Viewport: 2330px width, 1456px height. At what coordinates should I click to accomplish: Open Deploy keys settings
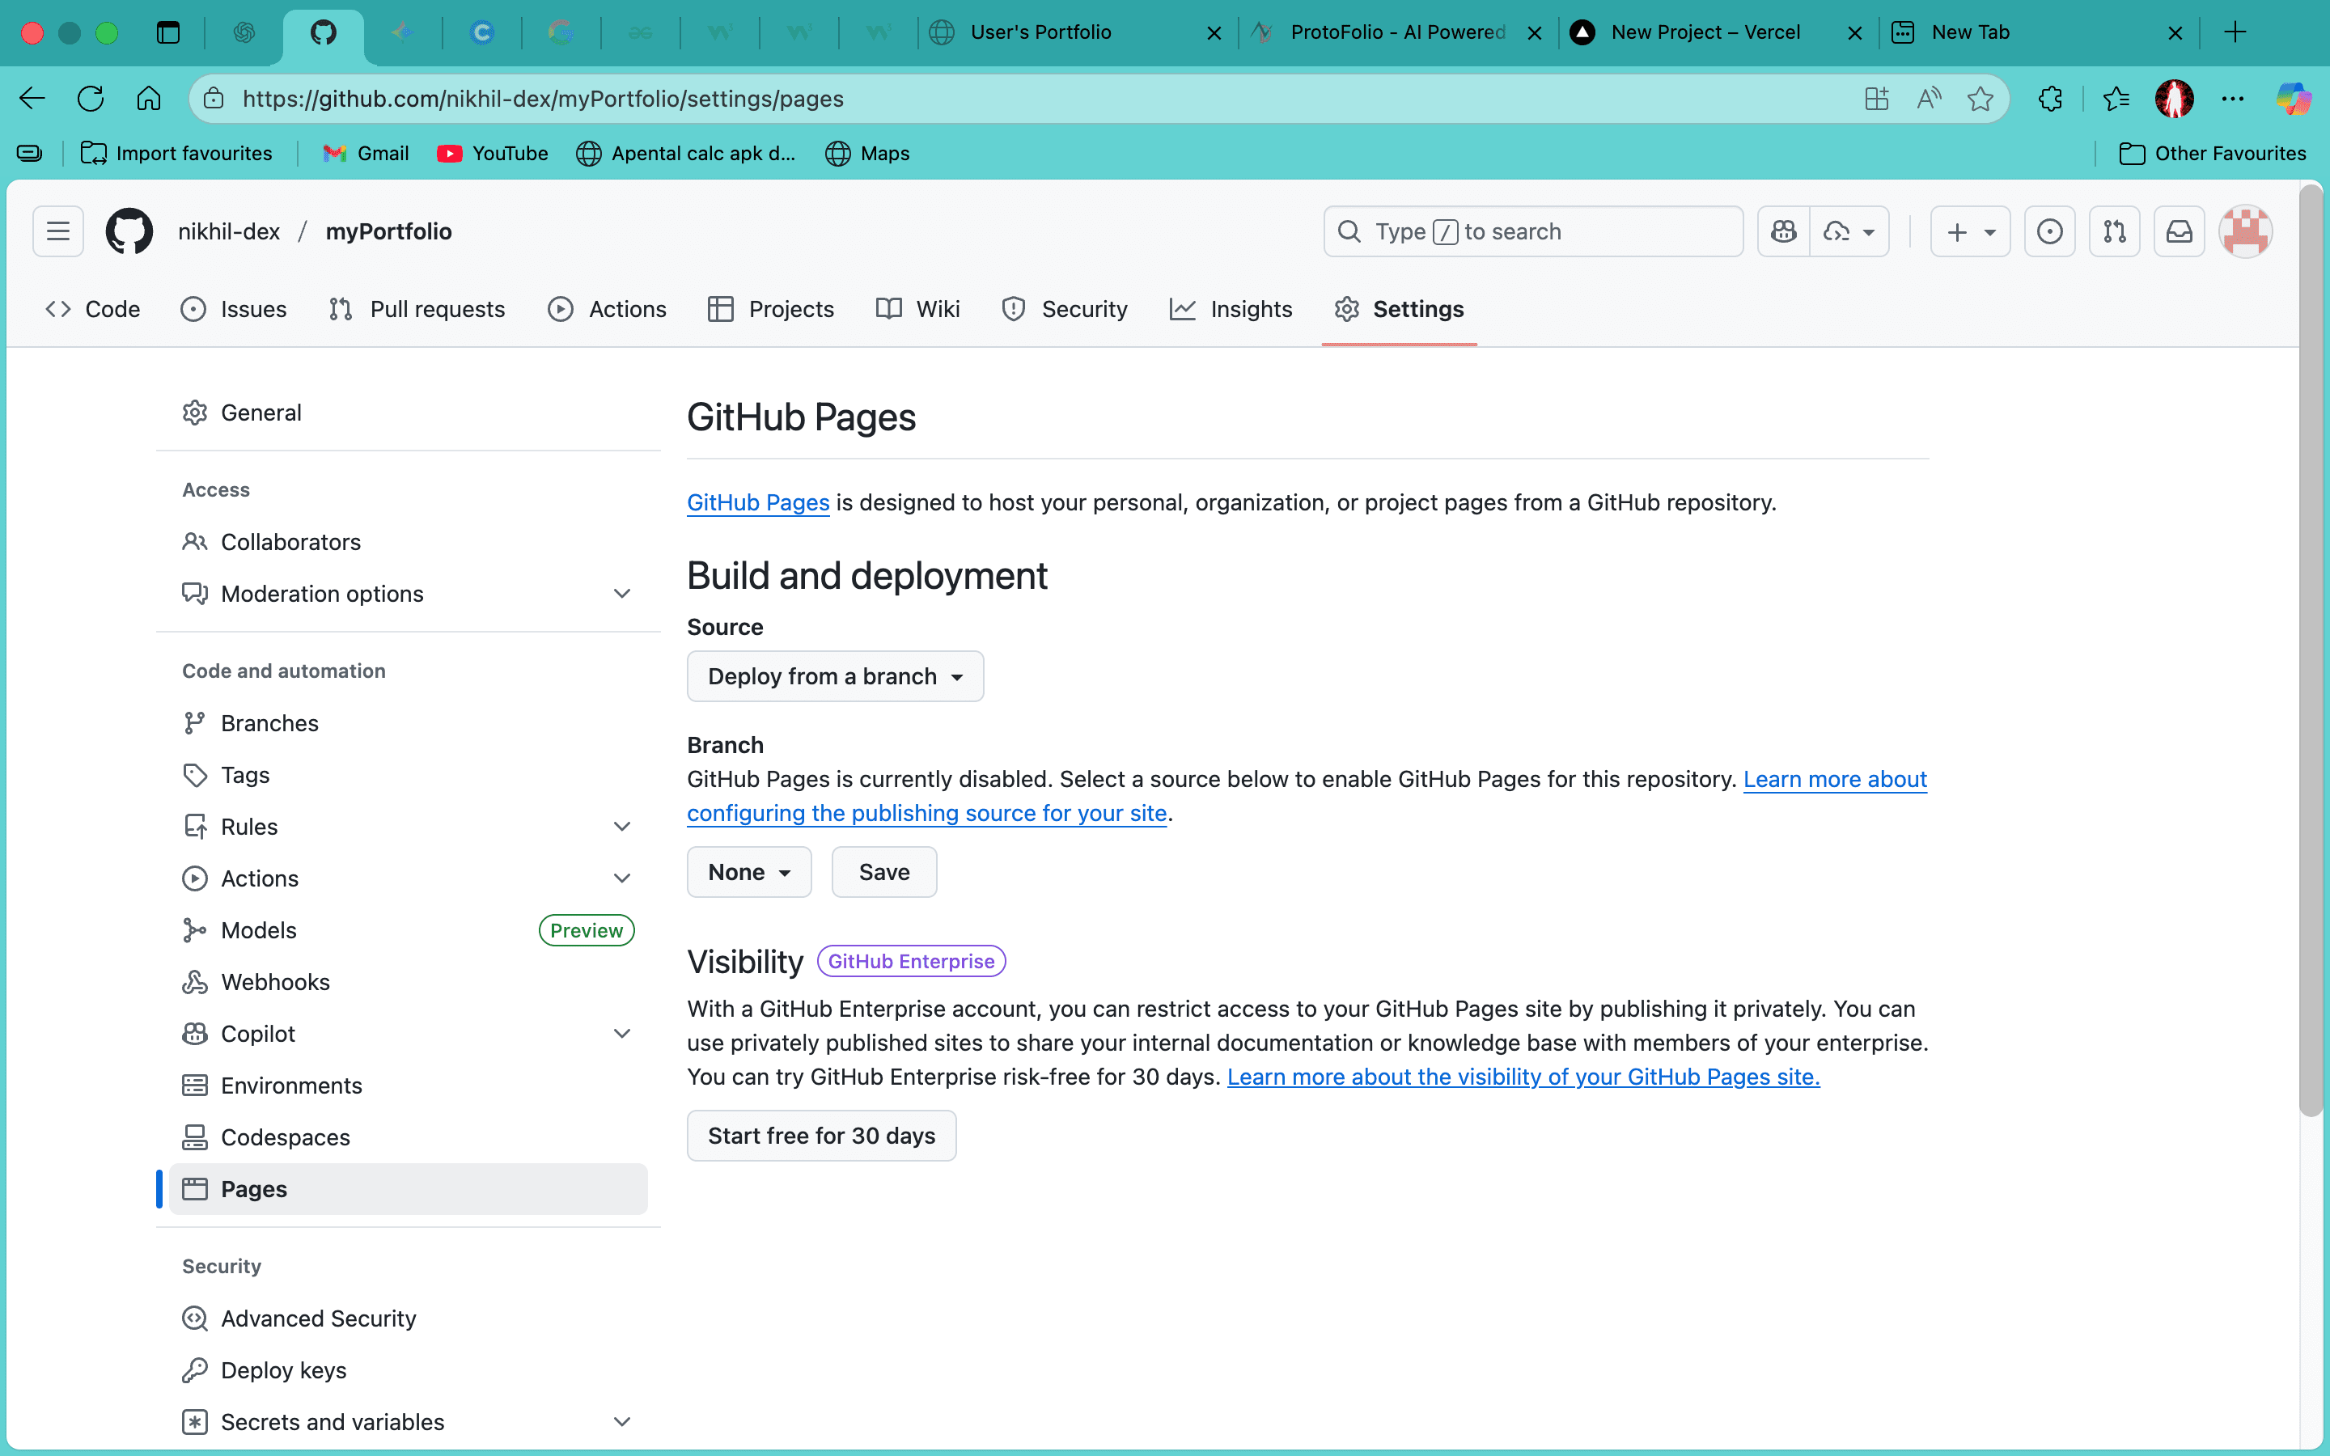point(409,1370)
